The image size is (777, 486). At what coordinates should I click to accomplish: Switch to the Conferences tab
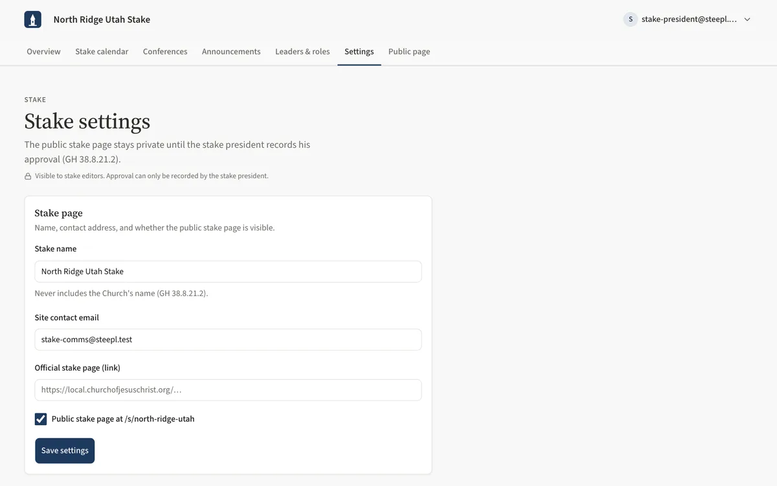pos(165,52)
